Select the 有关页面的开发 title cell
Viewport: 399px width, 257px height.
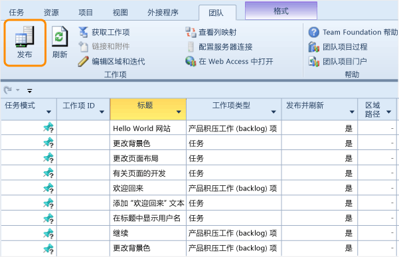click(x=148, y=173)
